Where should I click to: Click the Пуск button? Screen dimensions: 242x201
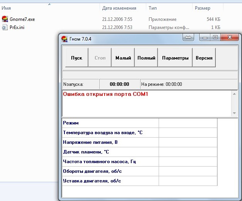pos(77,58)
